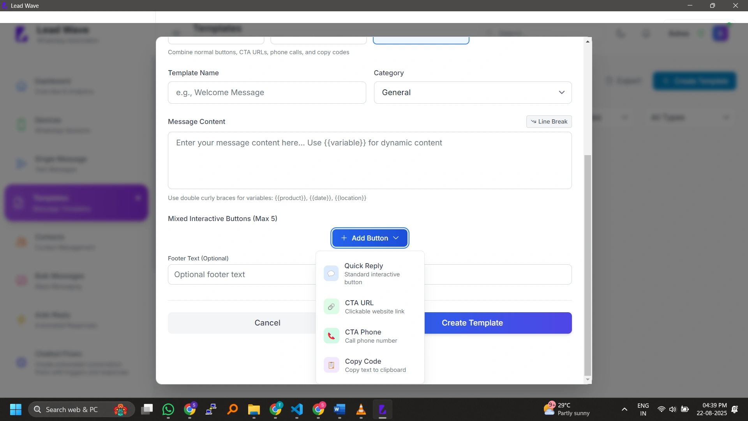The image size is (748, 421).
Task: Check the battery status icon
Action: tap(685, 409)
